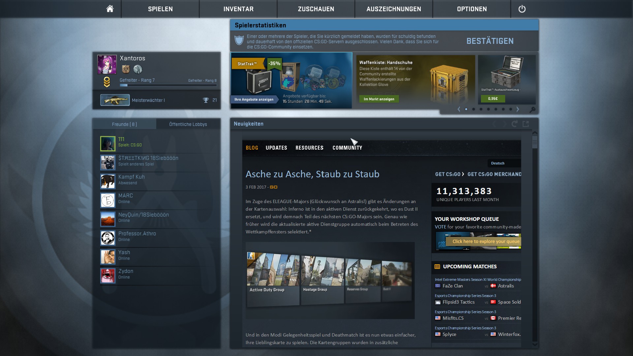
Task: Click the BESTÄTIGEN button
Action: pyautogui.click(x=490, y=41)
